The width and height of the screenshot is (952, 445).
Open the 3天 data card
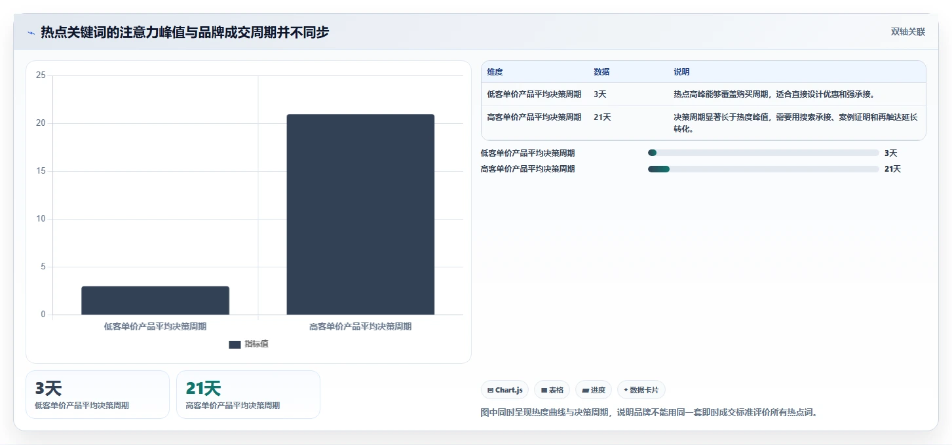[98, 395]
